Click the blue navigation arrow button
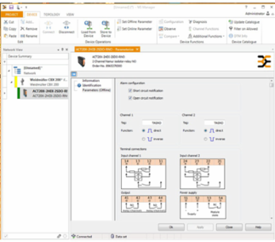Screen dimensions: 275x242 coord(74,74)
